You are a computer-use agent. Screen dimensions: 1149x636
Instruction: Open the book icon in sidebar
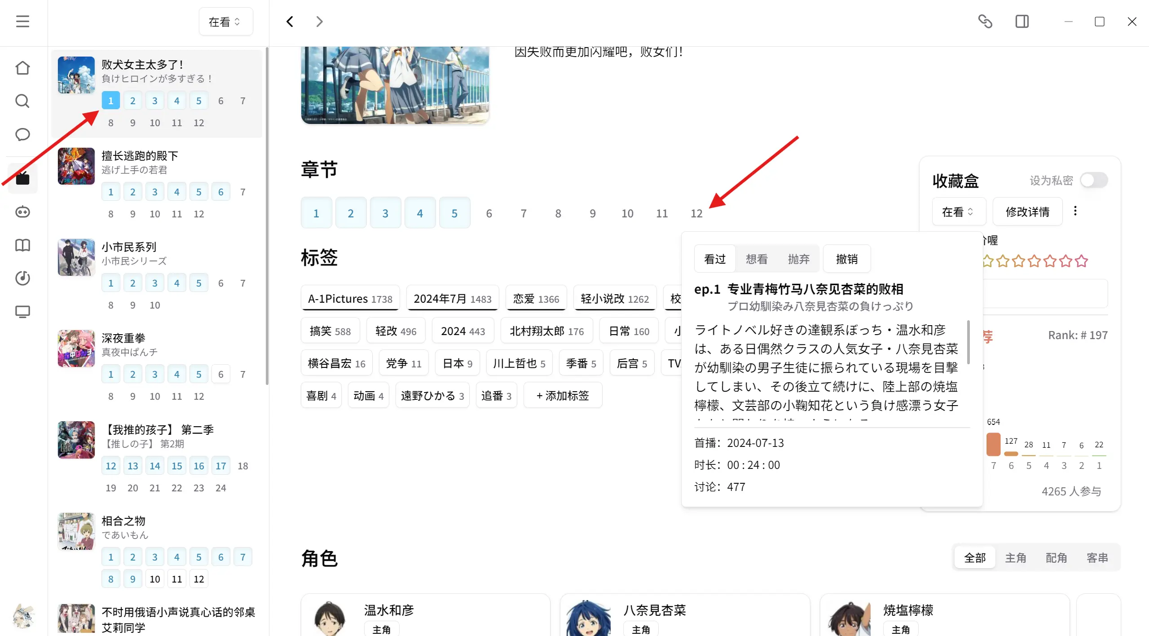pyautogui.click(x=22, y=245)
